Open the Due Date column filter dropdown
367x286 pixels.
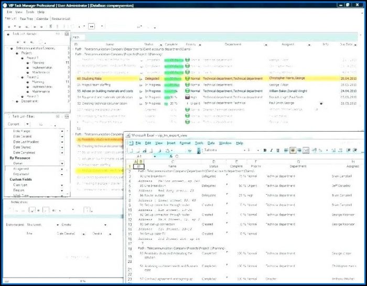355,45
